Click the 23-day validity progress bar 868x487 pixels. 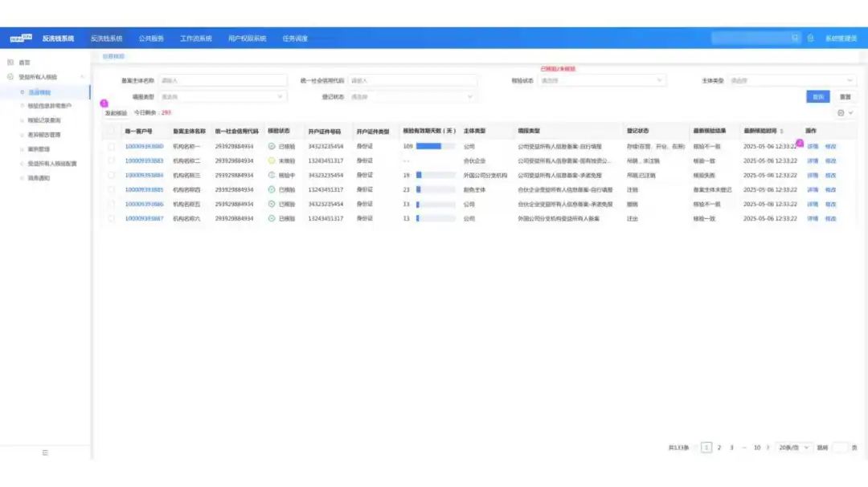[436, 189]
